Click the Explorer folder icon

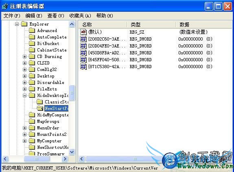coord(24,24)
